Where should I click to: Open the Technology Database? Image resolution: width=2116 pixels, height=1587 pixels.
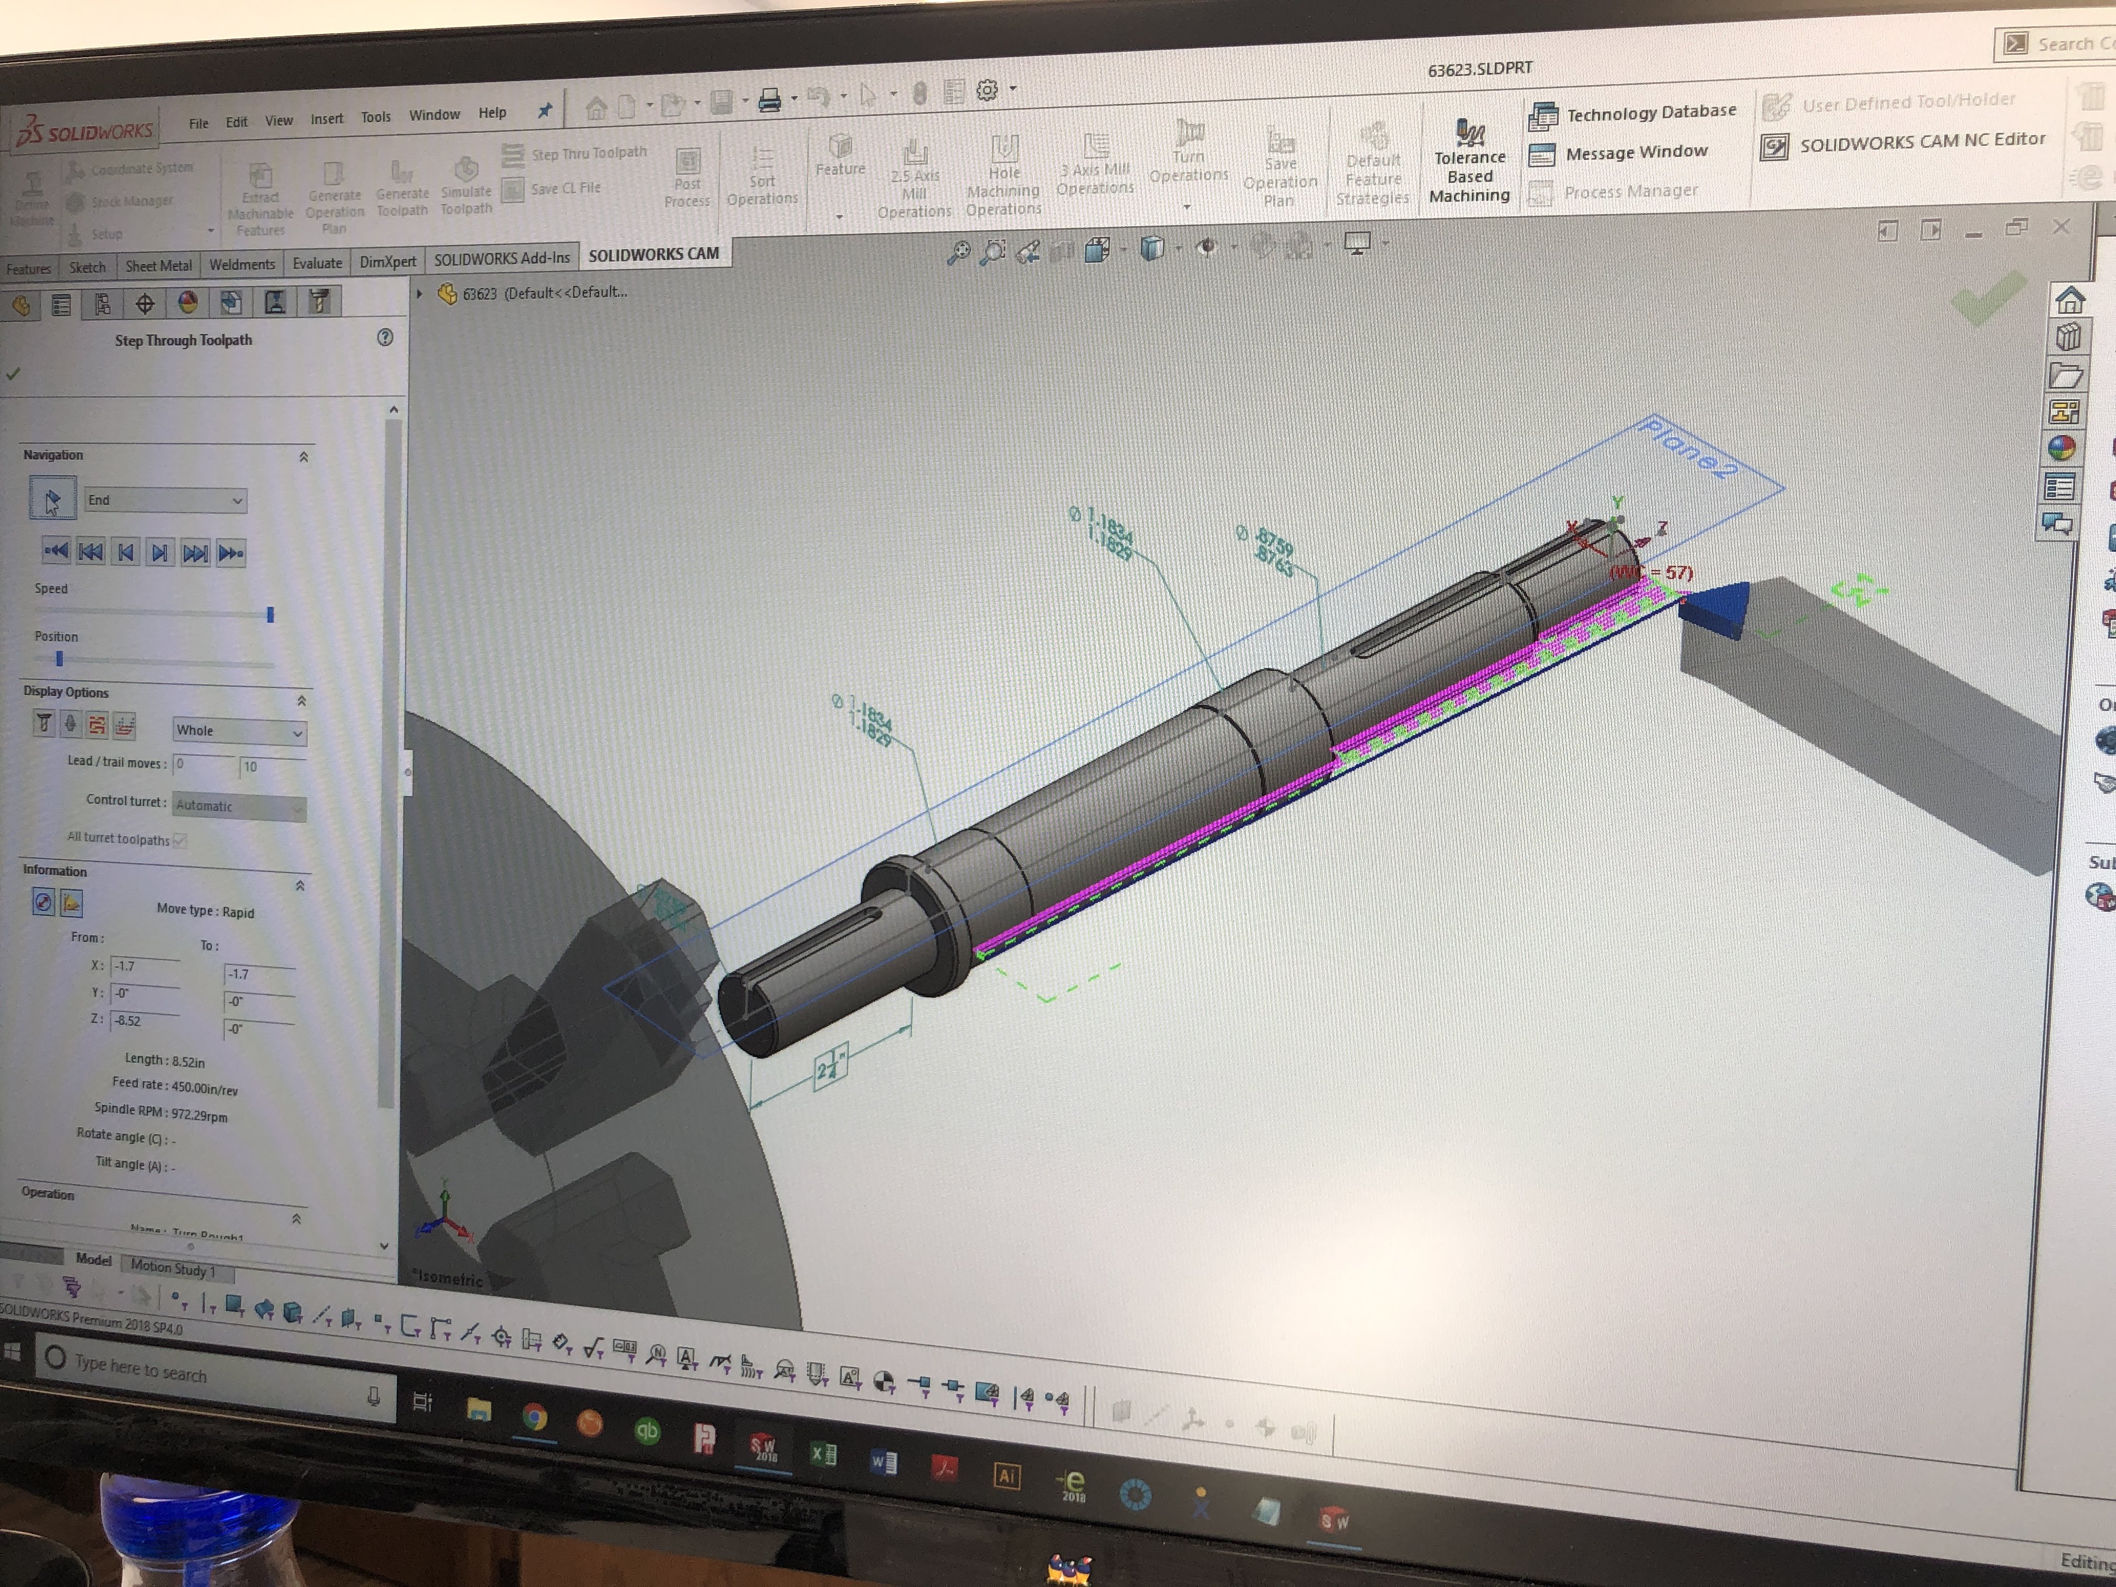point(1632,114)
